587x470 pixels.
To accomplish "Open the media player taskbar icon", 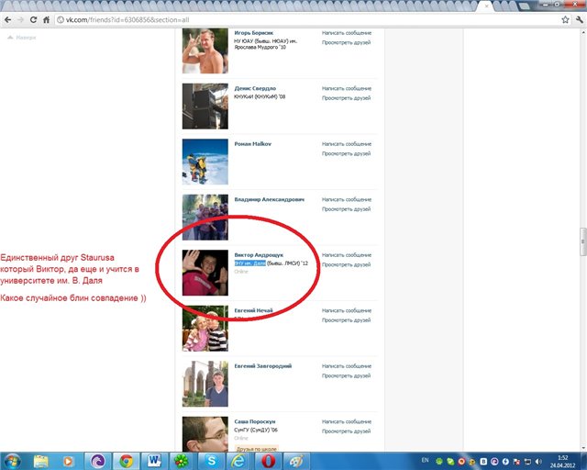I will (x=68, y=461).
